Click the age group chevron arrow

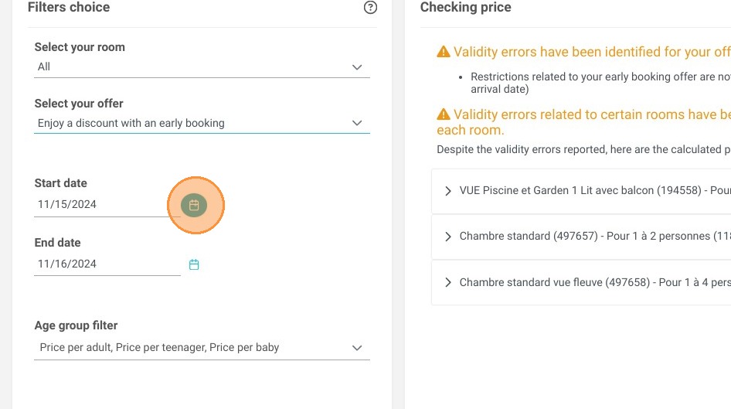click(357, 348)
